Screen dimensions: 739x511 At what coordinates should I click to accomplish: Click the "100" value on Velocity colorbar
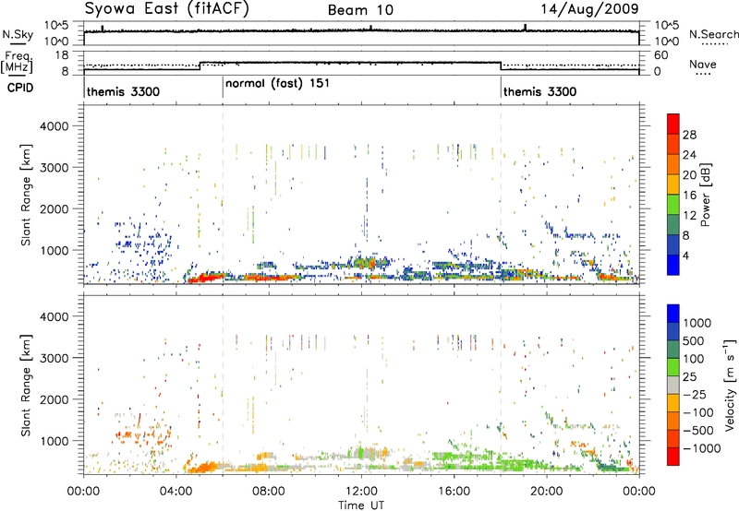[694, 359]
